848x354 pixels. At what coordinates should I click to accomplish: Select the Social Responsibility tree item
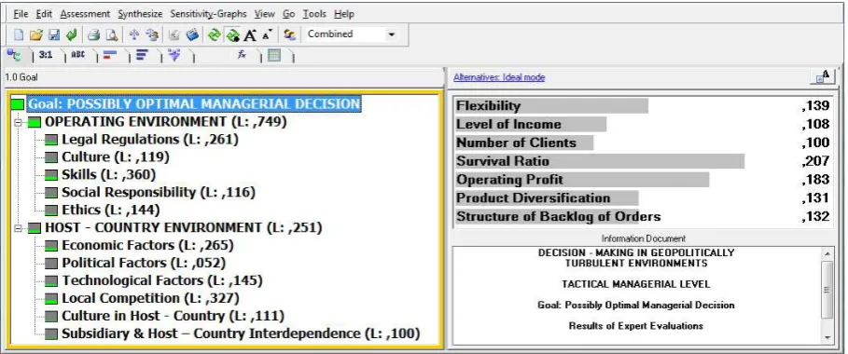point(158,193)
